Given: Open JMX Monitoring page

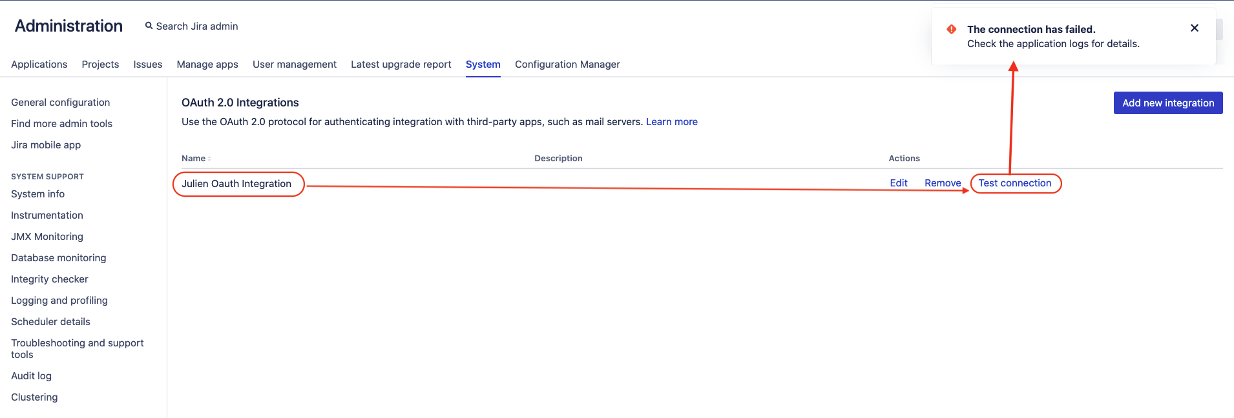Looking at the screenshot, I should [x=47, y=237].
